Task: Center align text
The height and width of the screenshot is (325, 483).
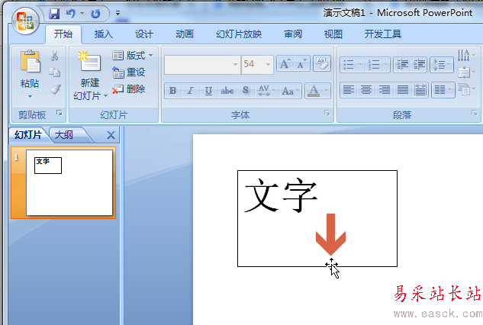Action: [366, 90]
